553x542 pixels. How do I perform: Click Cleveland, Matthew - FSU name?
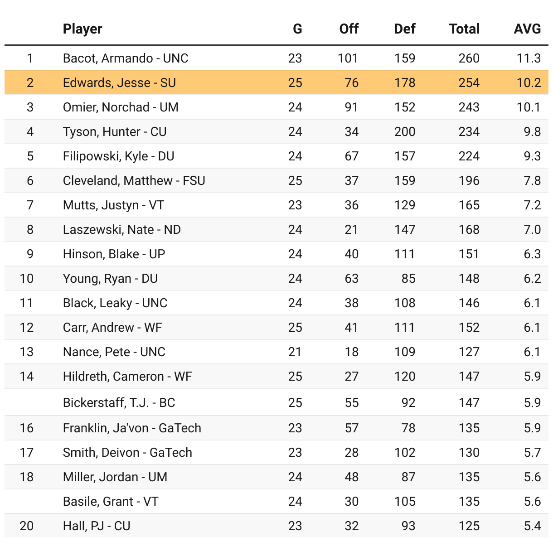pyautogui.click(x=134, y=181)
